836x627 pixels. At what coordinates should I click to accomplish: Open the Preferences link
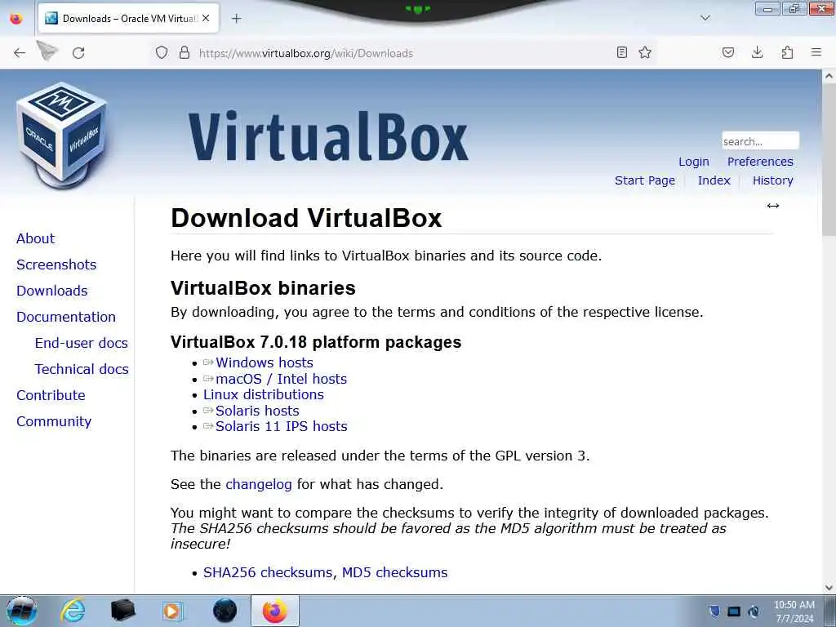coord(760,162)
